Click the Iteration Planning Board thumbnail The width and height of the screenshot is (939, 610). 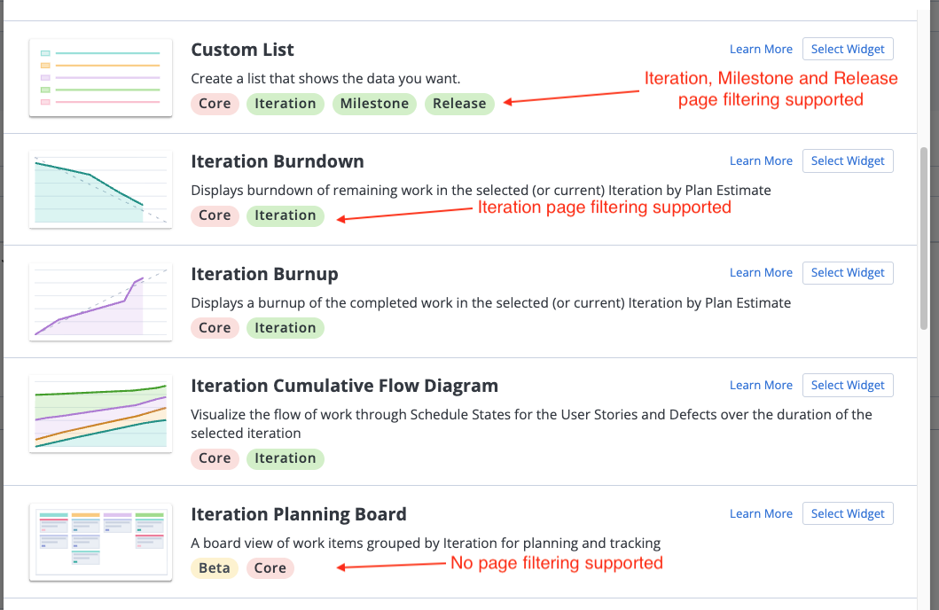click(x=100, y=543)
